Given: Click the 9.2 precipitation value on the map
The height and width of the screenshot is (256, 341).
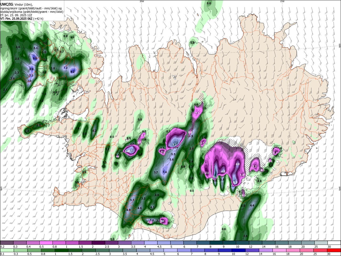Looking at the screenshot, I should pos(72,72).
